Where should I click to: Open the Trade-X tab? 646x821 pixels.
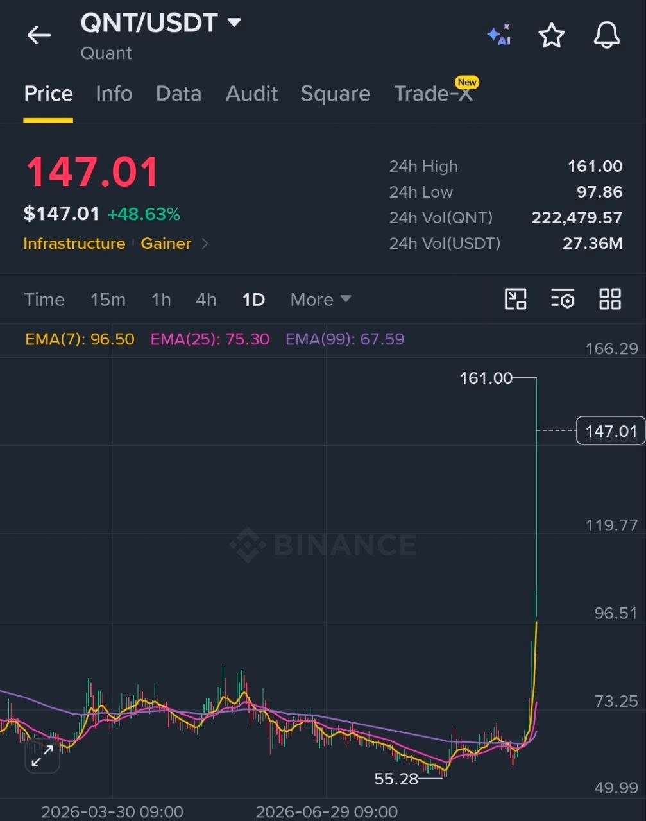433,94
